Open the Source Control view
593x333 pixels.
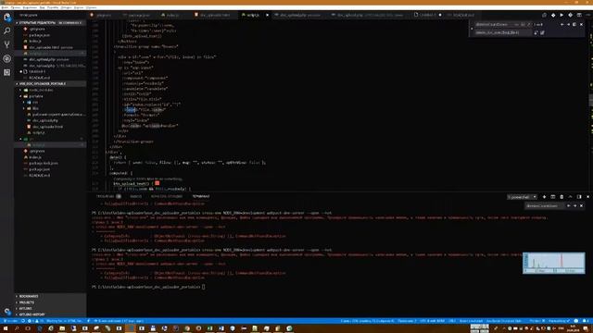tap(6, 44)
